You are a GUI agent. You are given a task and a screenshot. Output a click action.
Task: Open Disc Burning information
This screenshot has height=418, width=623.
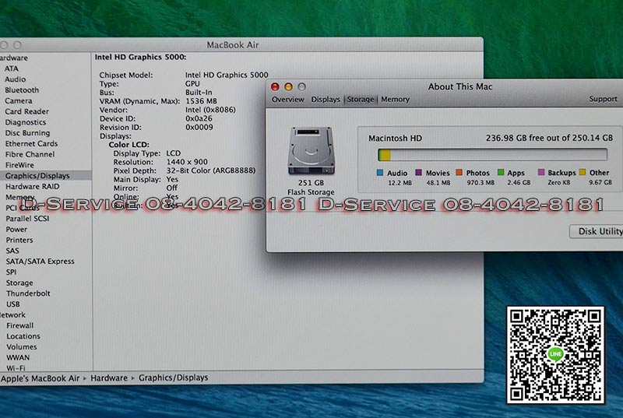coord(27,132)
